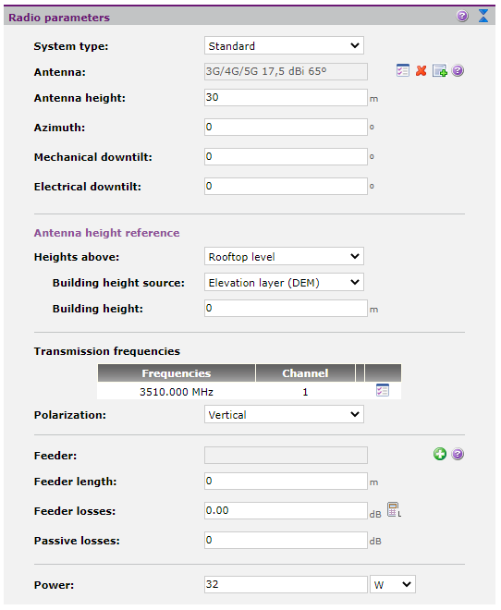This screenshot has height=610, width=501.
Task: Change the power unit W dropdown
Action: click(393, 584)
